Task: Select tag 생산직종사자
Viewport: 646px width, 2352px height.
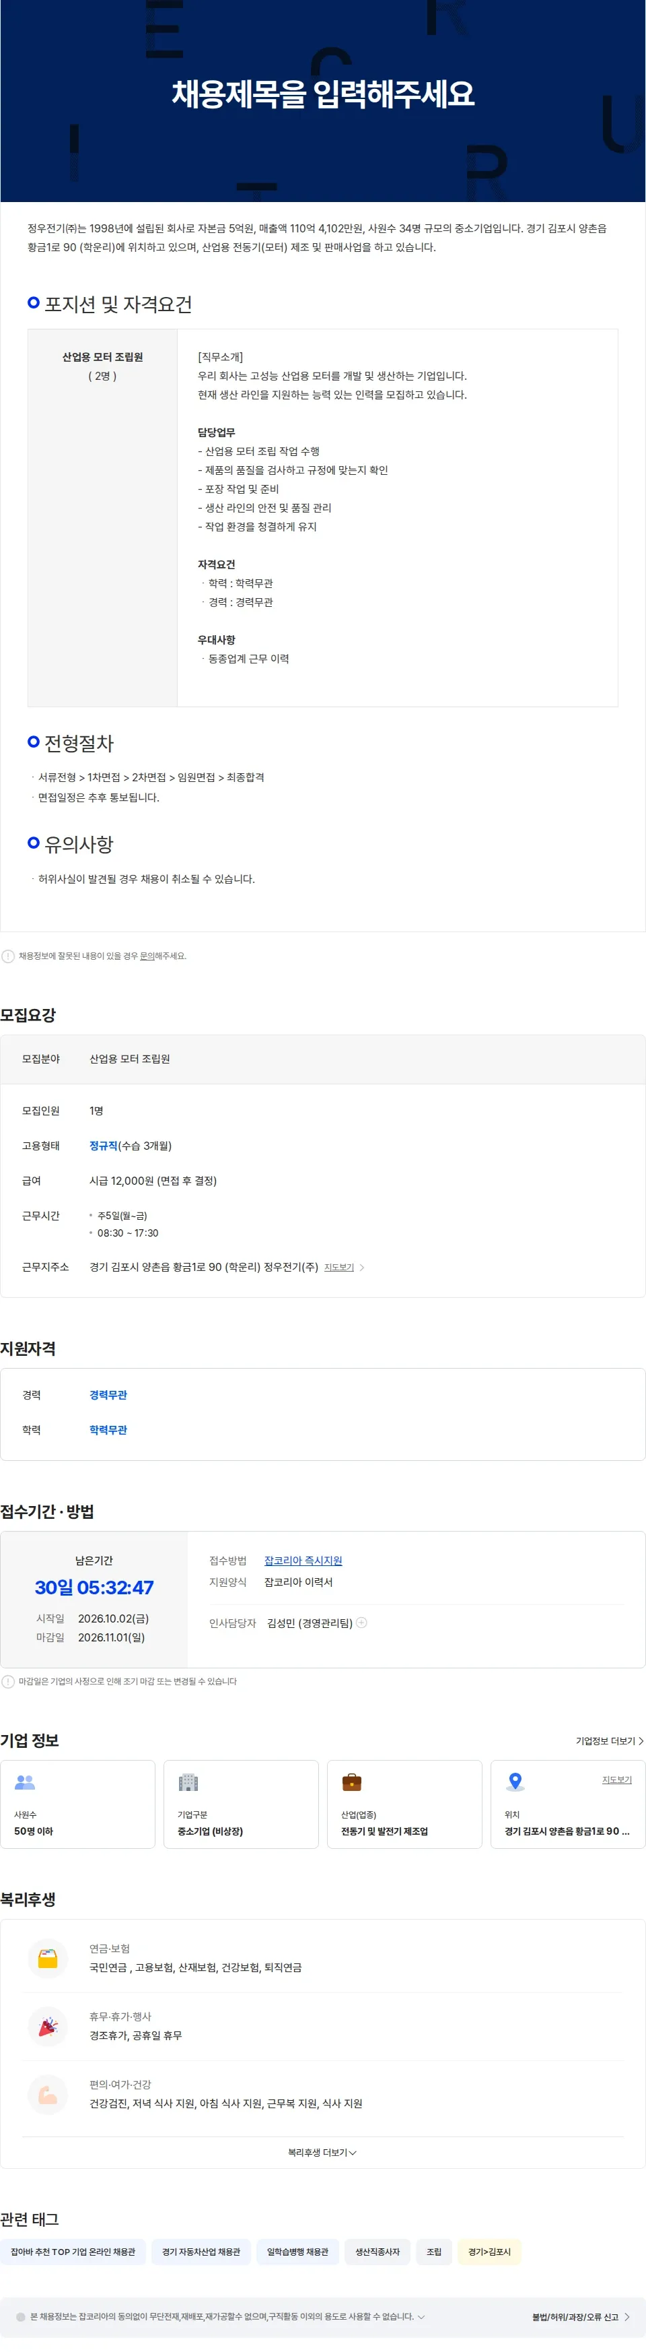Action: tap(378, 2252)
